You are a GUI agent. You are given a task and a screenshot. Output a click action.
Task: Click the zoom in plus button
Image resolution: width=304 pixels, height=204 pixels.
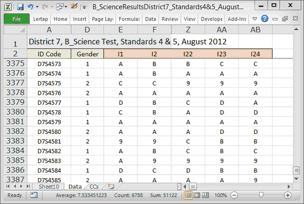click(x=287, y=195)
